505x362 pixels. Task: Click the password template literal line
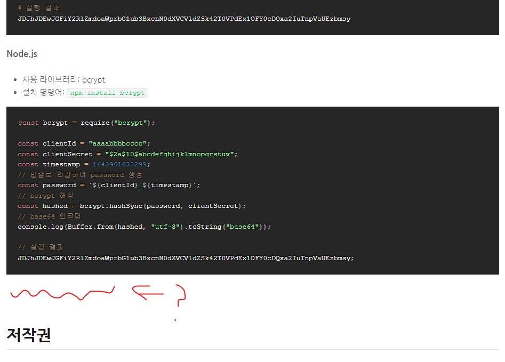[107, 185]
